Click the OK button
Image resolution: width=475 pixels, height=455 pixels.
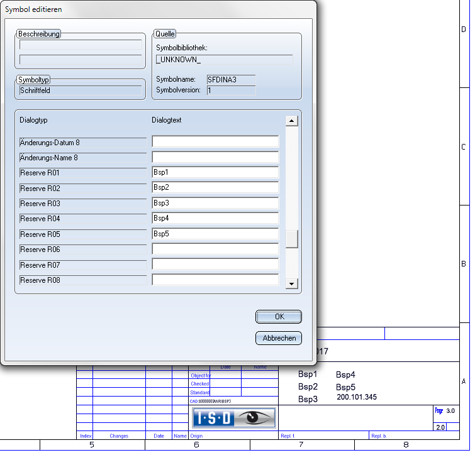pos(279,317)
